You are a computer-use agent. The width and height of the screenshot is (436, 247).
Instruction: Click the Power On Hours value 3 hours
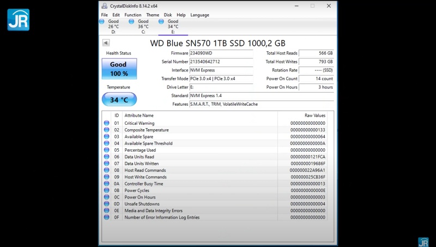[x=316, y=87]
